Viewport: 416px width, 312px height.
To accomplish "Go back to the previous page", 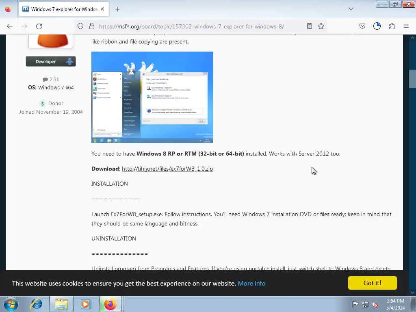I will 10,26.
